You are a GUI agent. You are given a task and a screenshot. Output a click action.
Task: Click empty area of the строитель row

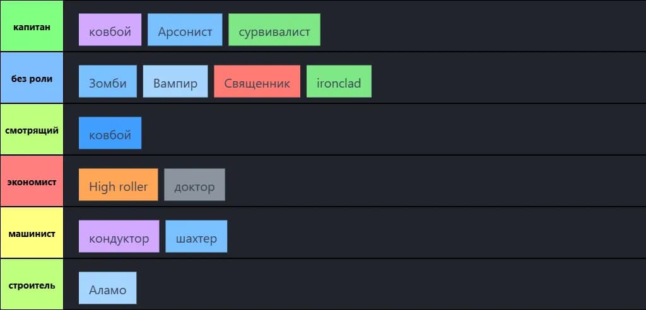(x=391, y=284)
